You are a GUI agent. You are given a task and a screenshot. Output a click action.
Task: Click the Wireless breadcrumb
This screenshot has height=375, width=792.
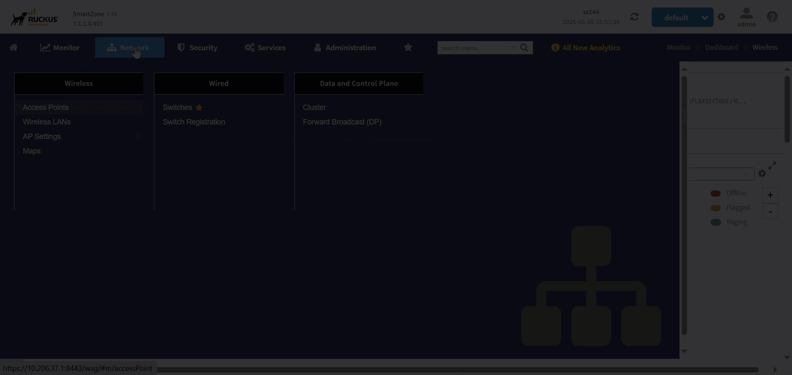click(765, 47)
